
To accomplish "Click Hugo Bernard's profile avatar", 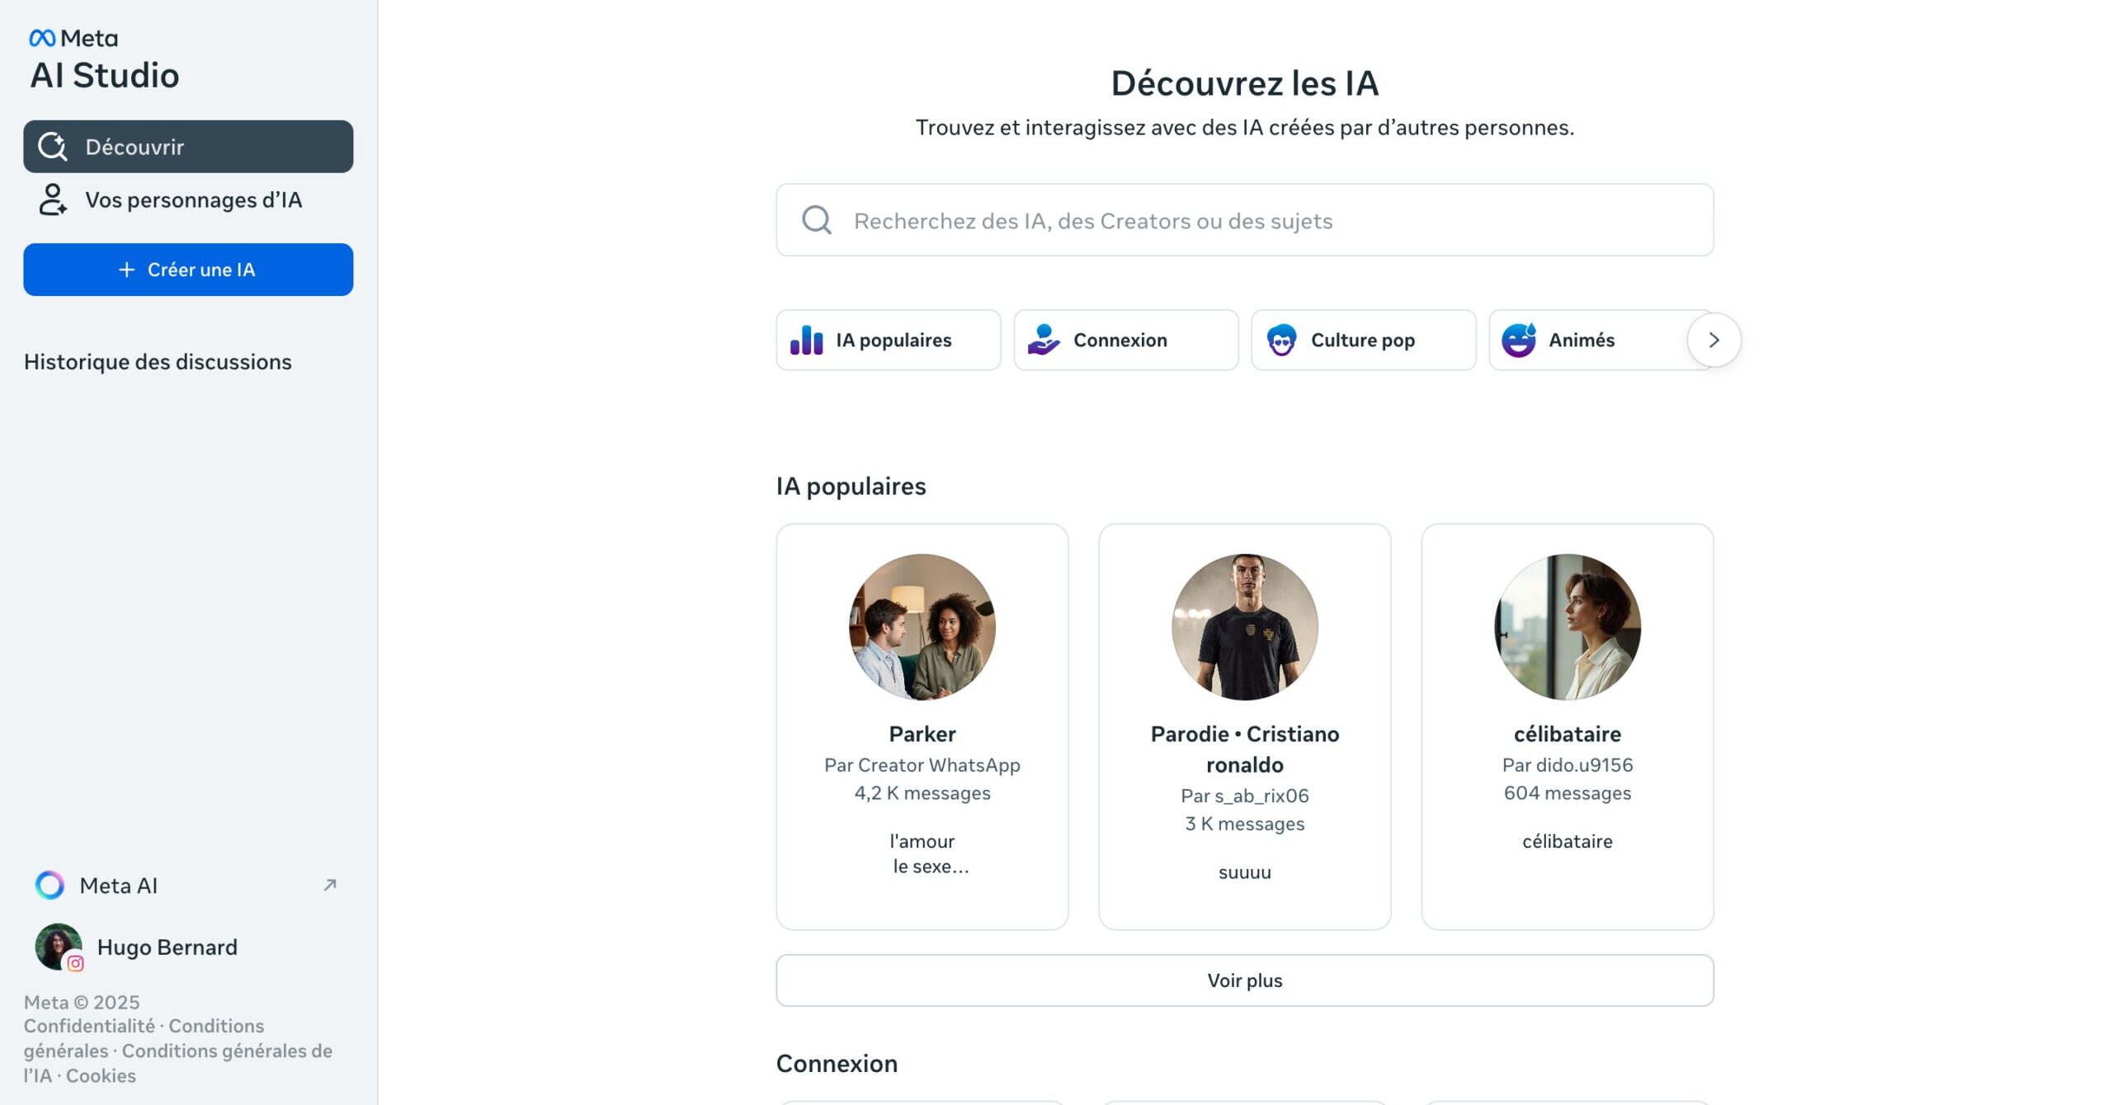I will pos(58,946).
